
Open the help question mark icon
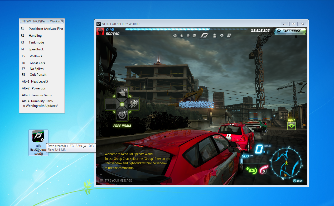(229, 36)
